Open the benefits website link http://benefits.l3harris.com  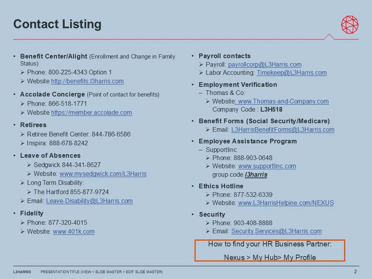87,81
